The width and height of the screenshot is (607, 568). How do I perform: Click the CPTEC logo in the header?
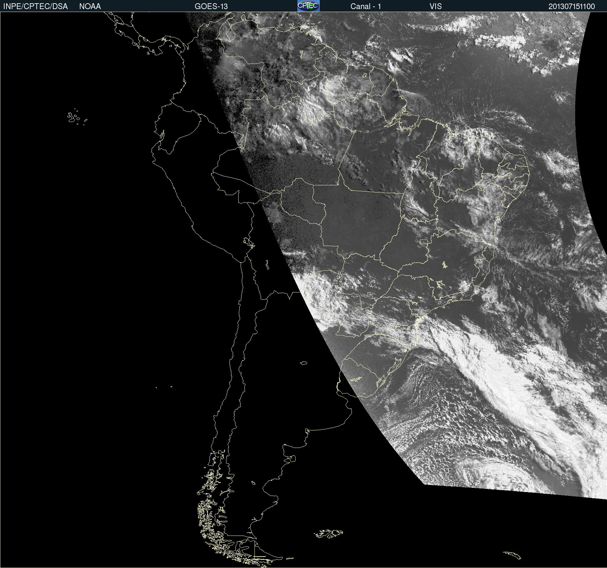click(x=308, y=6)
